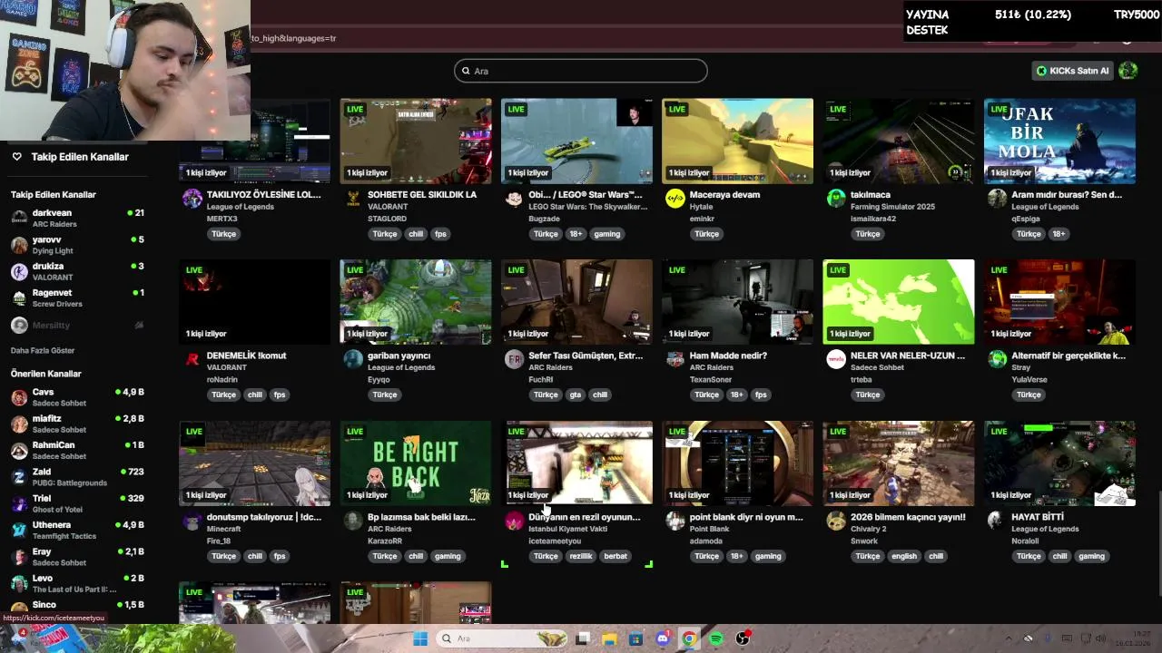This screenshot has height=653, width=1162.
Task: Click Takip Edilen Kanallar sidebar heading
Action: click(54, 194)
